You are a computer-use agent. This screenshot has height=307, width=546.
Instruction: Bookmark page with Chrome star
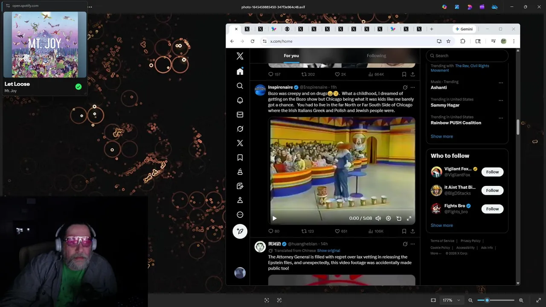tap(448, 41)
